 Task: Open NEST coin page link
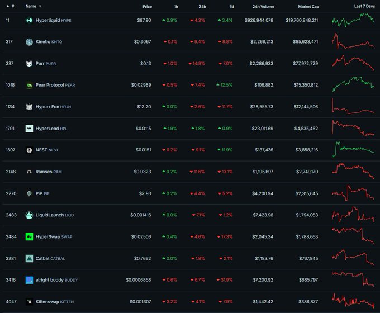[x=47, y=150]
